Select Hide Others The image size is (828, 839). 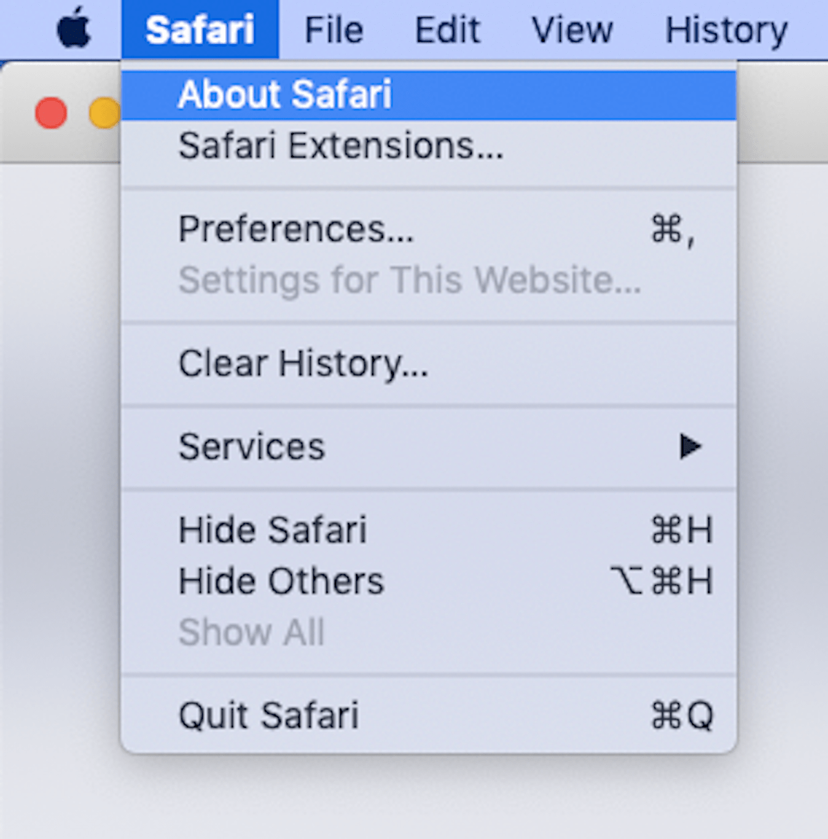coord(281,580)
